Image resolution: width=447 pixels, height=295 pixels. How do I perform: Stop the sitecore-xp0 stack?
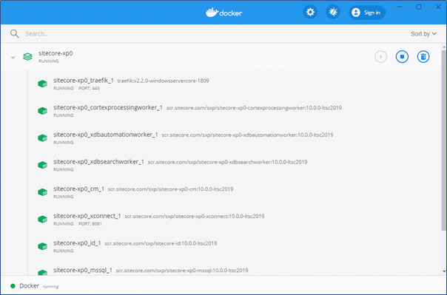(402, 56)
